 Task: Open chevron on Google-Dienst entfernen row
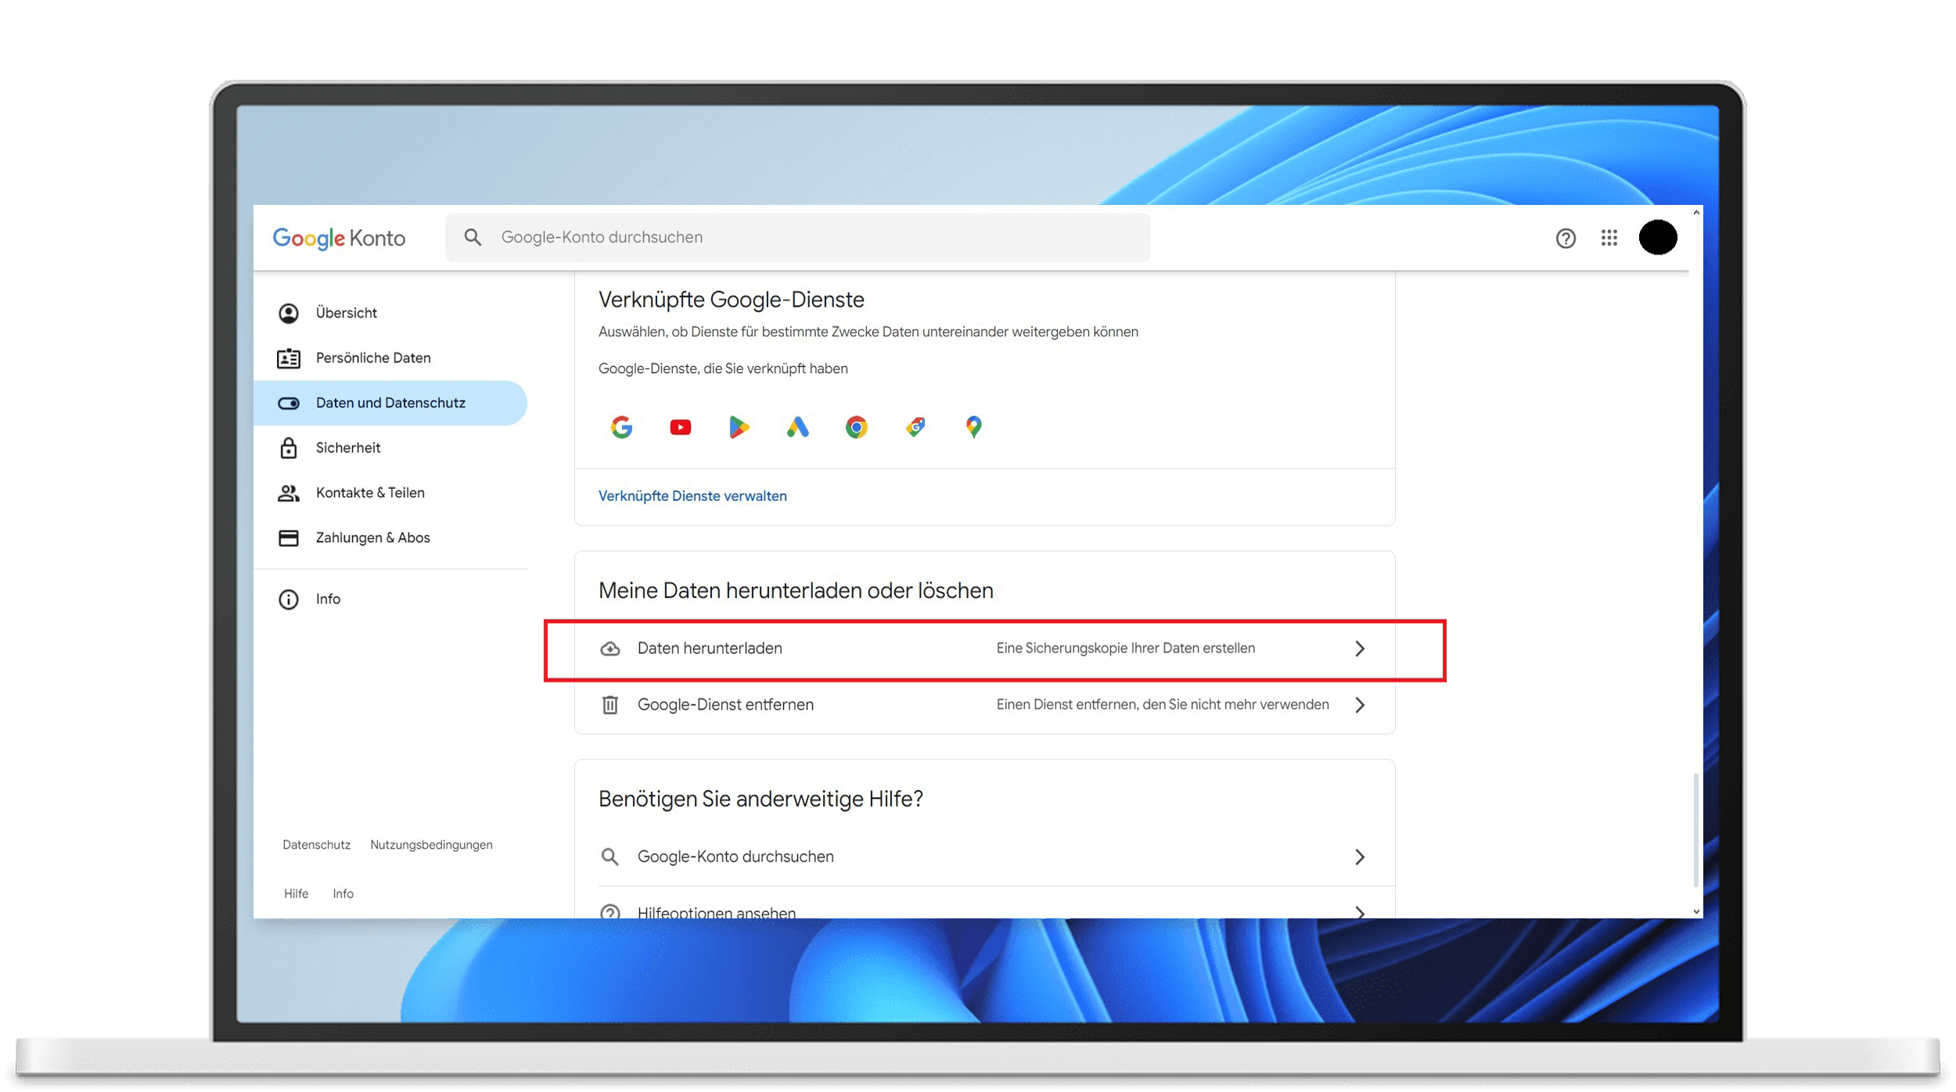[x=1359, y=705]
